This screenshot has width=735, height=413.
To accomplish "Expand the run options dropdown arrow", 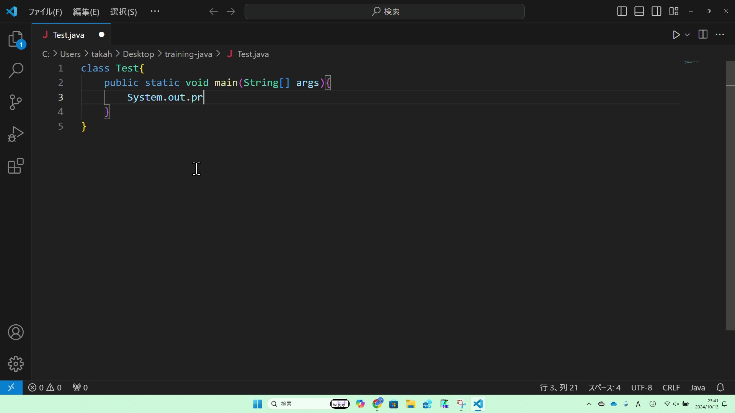I will coord(688,35).
